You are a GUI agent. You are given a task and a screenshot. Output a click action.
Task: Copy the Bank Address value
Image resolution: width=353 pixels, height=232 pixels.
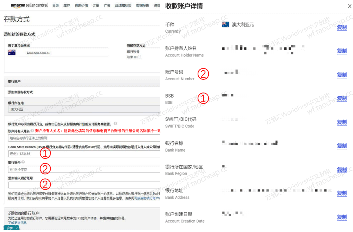click(x=342, y=193)
